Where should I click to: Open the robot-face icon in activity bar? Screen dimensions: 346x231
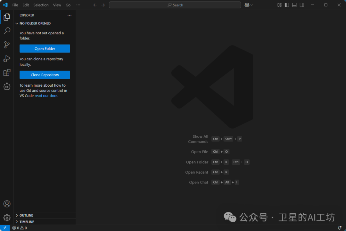[x=7, y=86]
